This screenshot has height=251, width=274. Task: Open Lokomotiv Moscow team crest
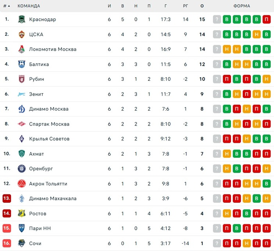tap(22, 49)
